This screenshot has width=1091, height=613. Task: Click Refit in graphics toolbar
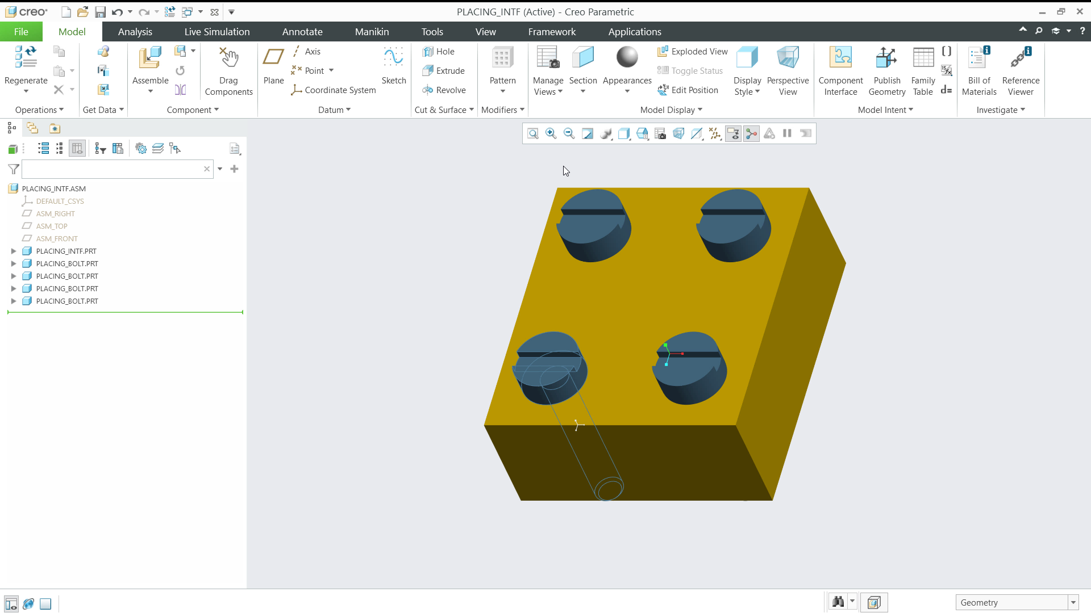532,133
